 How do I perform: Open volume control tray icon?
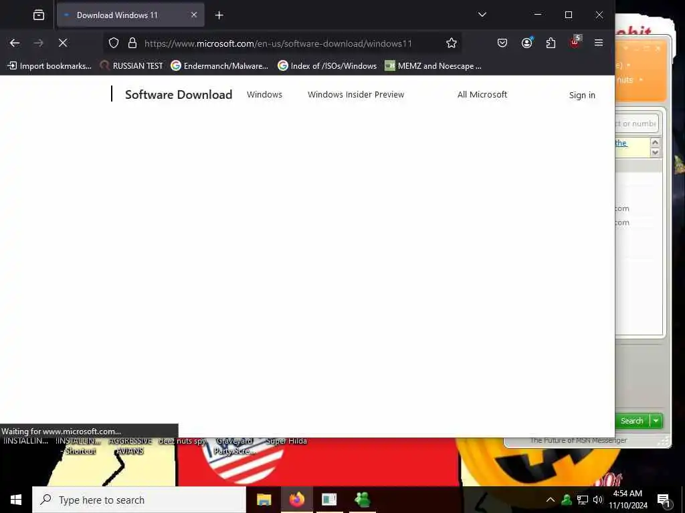point(598,500)
